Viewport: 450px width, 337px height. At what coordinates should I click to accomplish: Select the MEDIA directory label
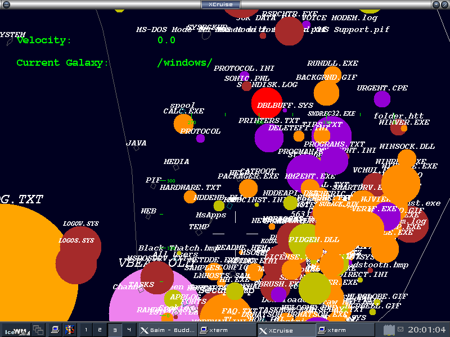[176, 162]
